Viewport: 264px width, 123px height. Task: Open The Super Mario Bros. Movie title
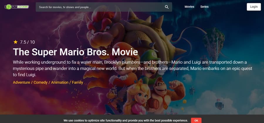click(75, 52)
